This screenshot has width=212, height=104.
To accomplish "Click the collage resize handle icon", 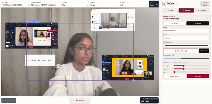I will [133, 80].
